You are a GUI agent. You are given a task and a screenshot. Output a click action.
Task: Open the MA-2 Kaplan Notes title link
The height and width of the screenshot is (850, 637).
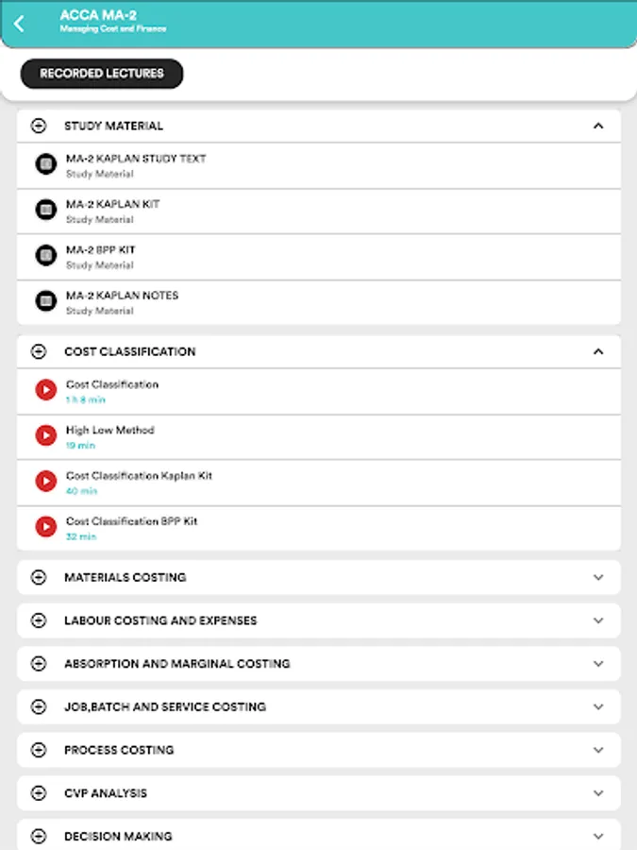(x=122, y=296)
